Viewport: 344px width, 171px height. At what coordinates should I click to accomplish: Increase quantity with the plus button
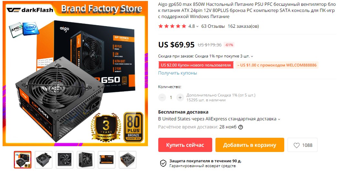point(180,97)
